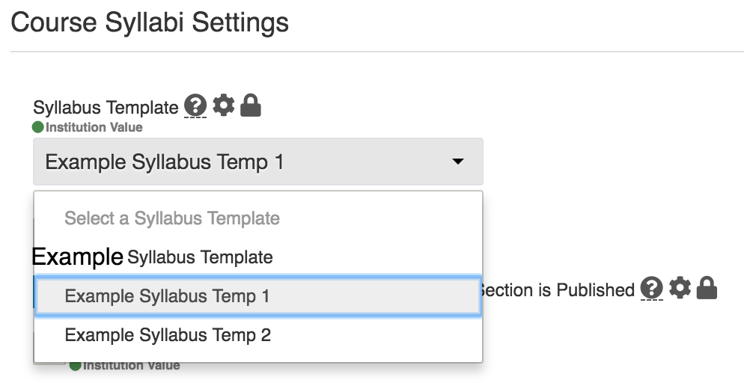Screen dimensions: 744x383
Task: Click the lower Institution Value label
Action: (132, 366)
